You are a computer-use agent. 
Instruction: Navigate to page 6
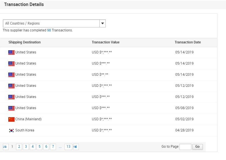(x=46, y=147)
